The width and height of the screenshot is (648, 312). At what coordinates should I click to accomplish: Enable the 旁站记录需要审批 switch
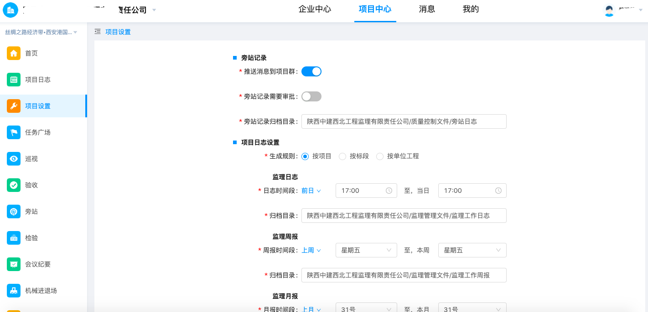[311, 96]
